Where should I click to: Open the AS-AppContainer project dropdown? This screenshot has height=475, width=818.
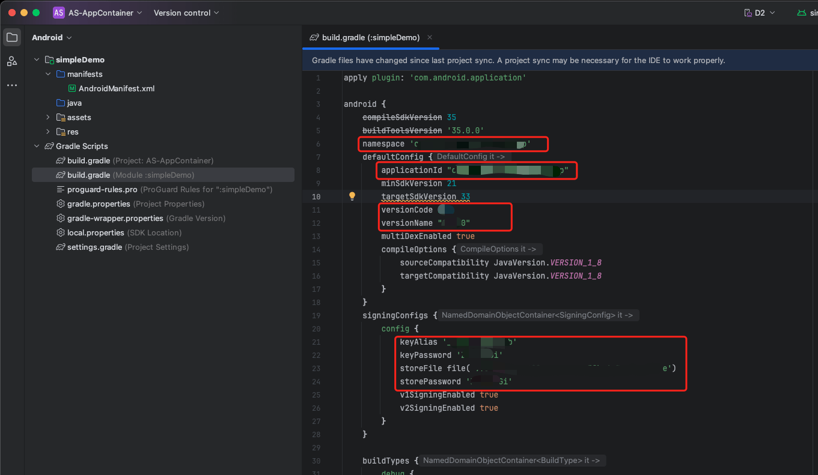click(105, 13)
